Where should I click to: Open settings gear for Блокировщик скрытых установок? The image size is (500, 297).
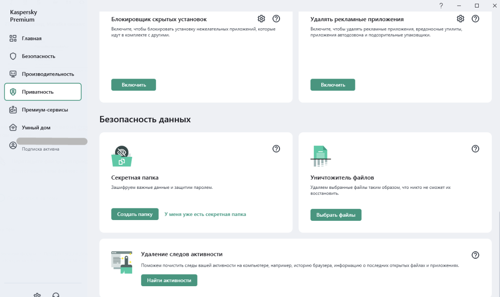coord(261,19)
